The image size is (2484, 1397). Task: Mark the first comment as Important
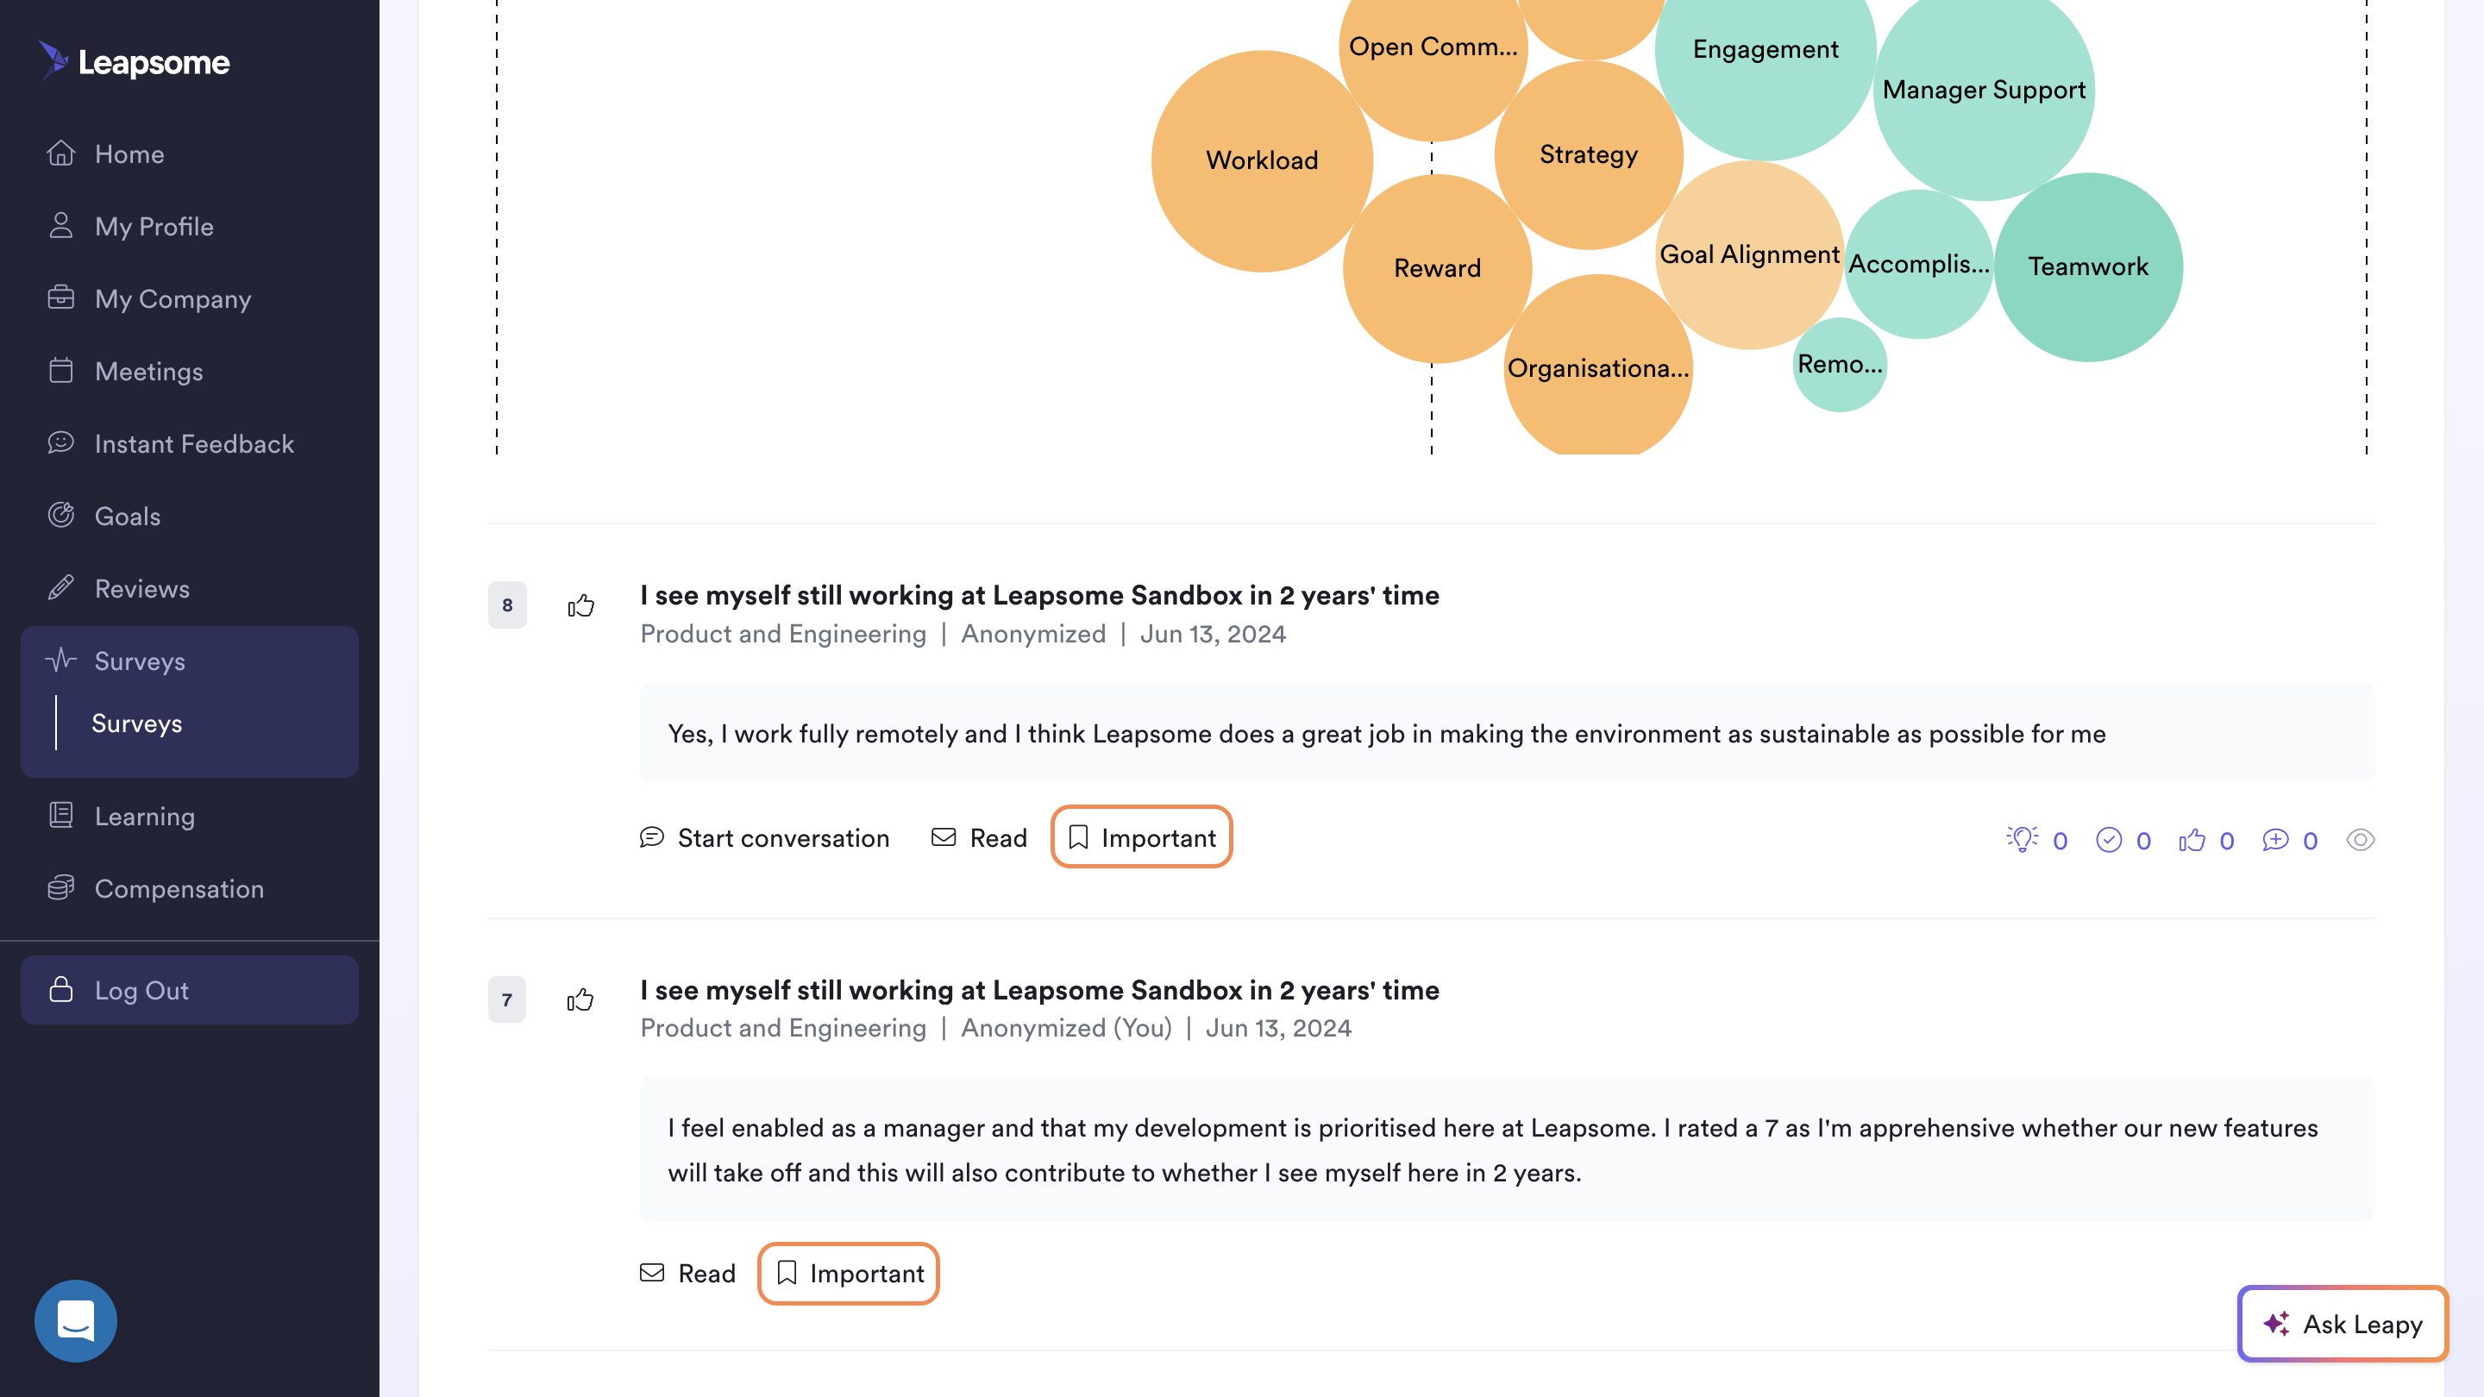1142,836
